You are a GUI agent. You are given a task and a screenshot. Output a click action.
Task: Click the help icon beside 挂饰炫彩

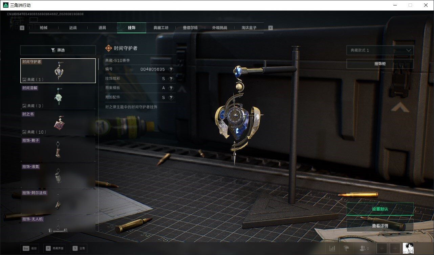coord(171,79)
